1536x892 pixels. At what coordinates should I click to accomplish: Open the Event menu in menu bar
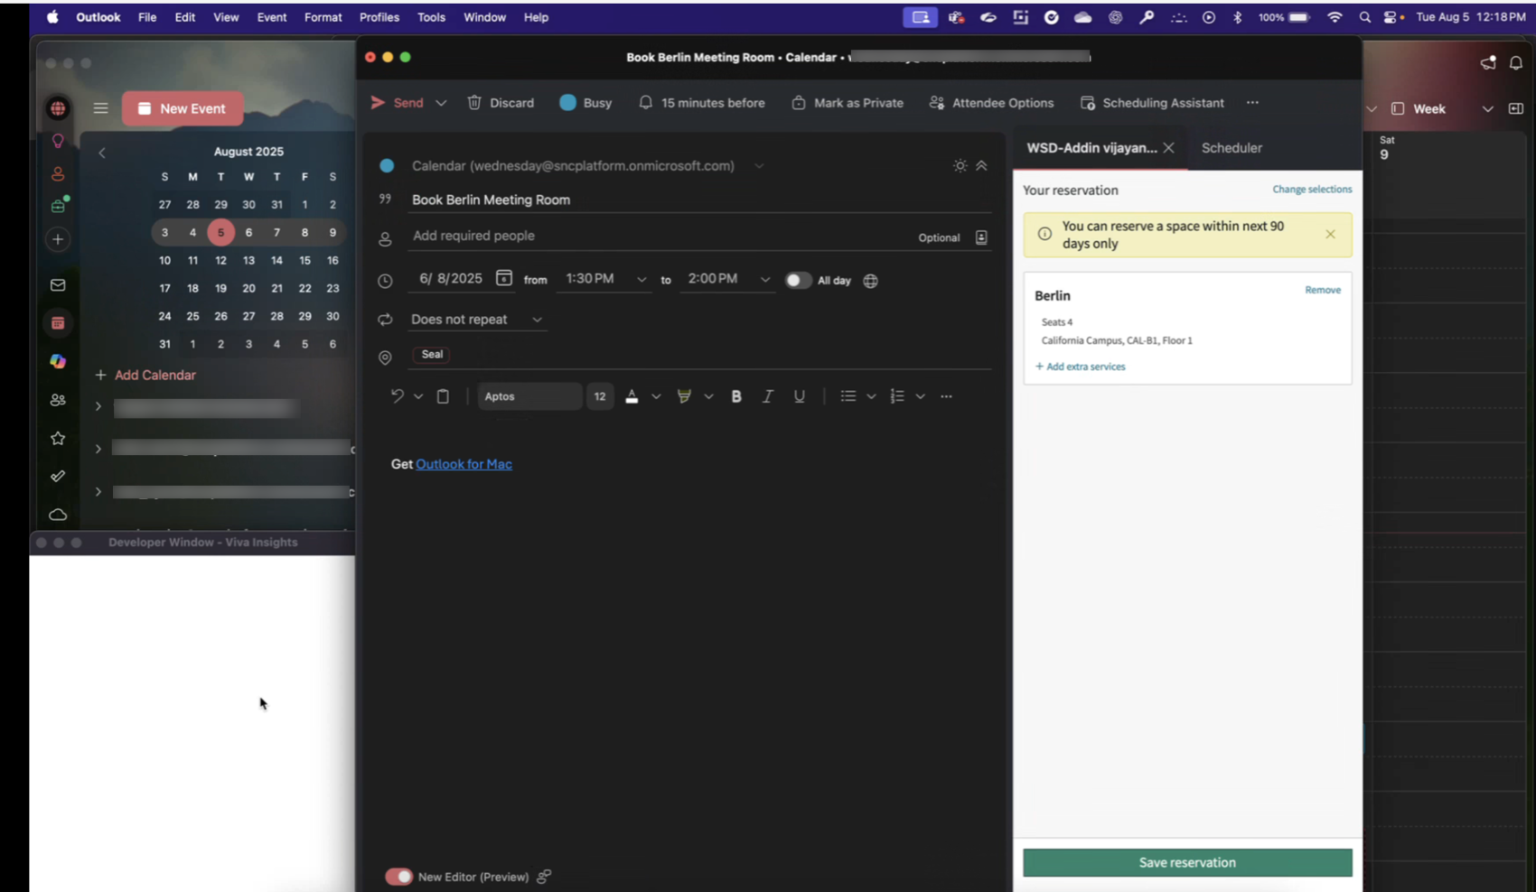pyautogui.click(x=271, y=17)
